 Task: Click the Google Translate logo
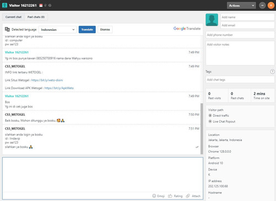pyautogui.click(x=187, y=29)
